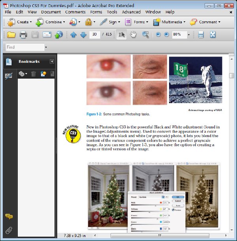Image resolution: width=237 pixels, height=241 pixels.
Task: Open the Find options dropdown arrow
Action: [x=46, y=47]
